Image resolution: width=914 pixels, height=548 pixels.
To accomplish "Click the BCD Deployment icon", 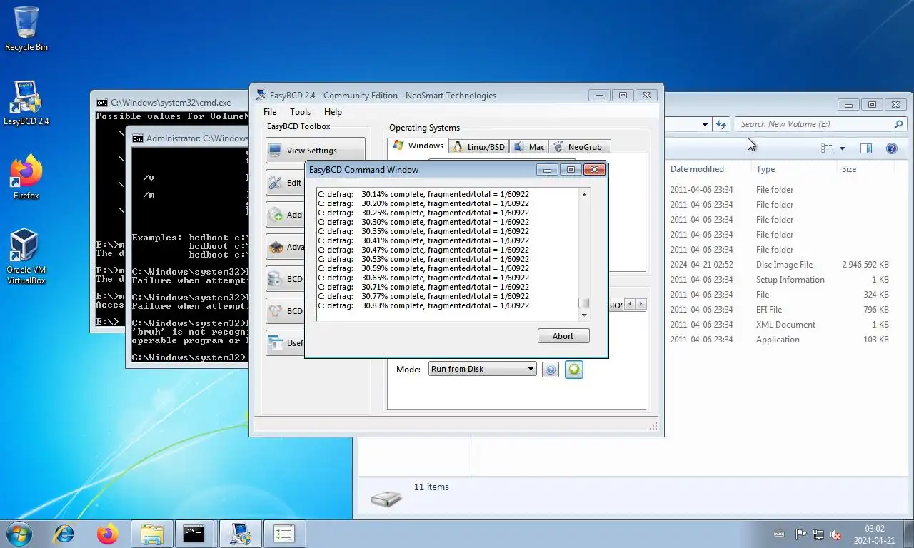I will pyautogui.click(x=275, y=311).
